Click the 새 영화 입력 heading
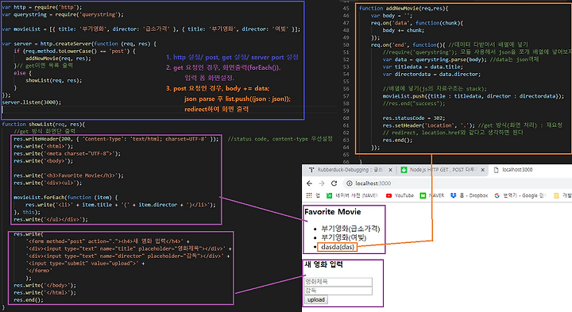 coord(323,264)
